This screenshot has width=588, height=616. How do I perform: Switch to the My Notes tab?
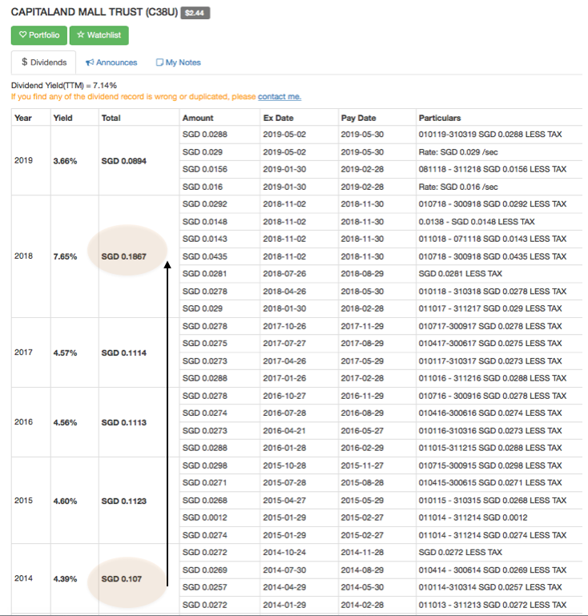click(179, 62)
